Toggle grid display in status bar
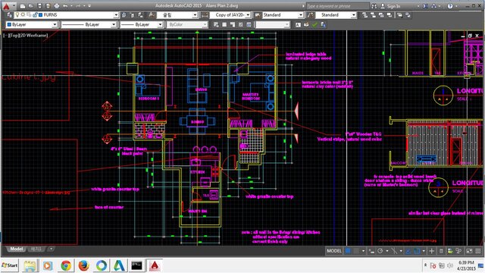Screen dimensions: 485x273 (x=348, y=251)
